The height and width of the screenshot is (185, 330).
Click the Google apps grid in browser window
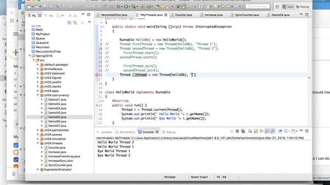point(12,21)
